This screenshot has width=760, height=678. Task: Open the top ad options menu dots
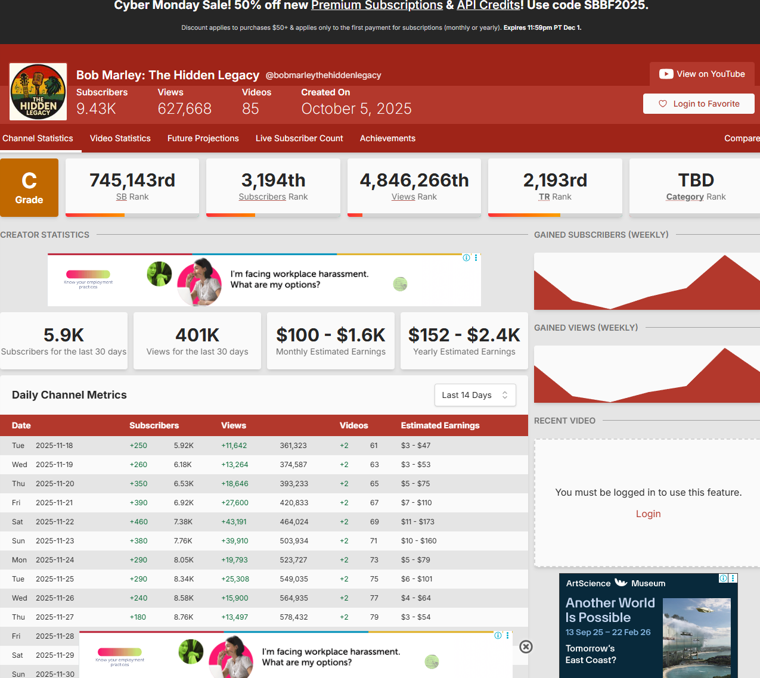pyautogui.click(x=476, y=258)
